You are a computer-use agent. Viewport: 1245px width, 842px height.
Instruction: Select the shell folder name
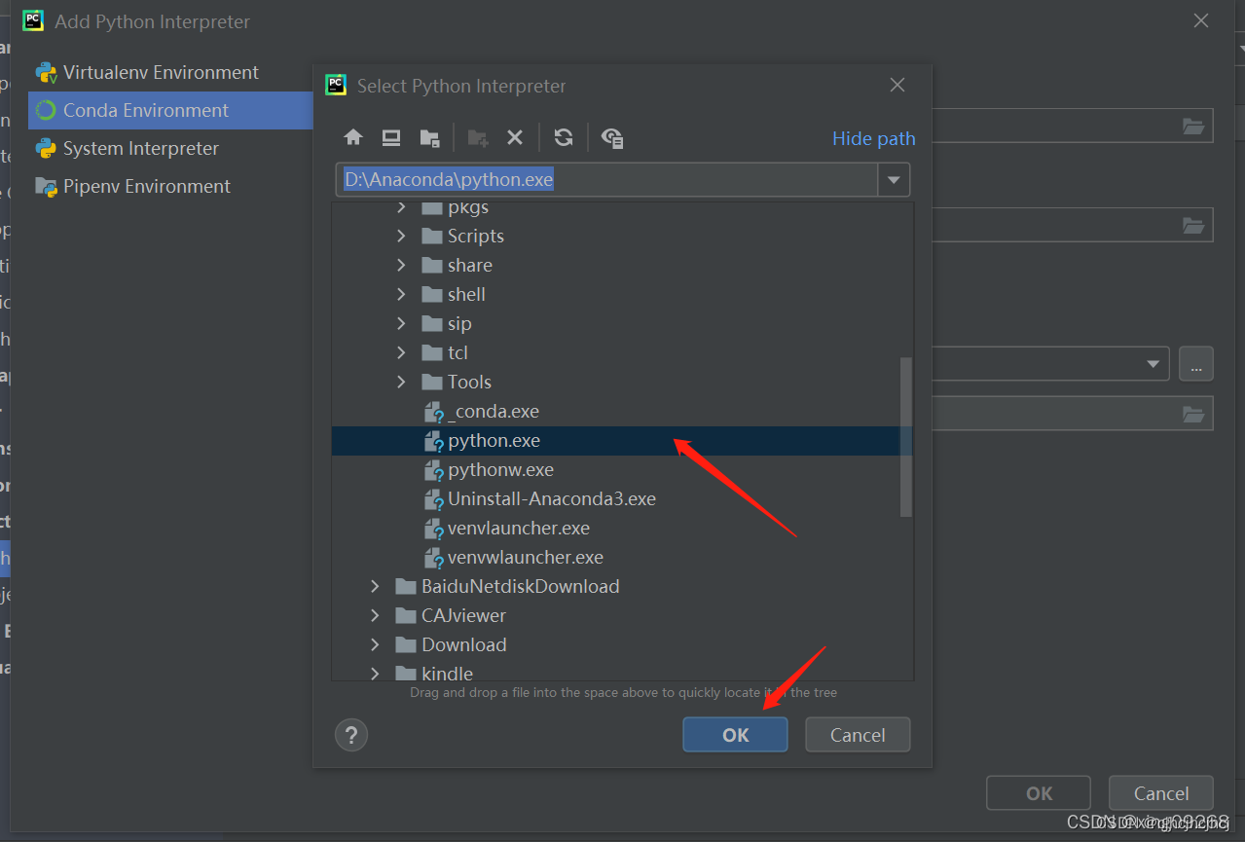pyautogui.click(x=466, y=294)
